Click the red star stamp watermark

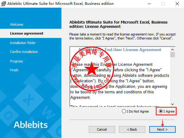pos(92,69)
